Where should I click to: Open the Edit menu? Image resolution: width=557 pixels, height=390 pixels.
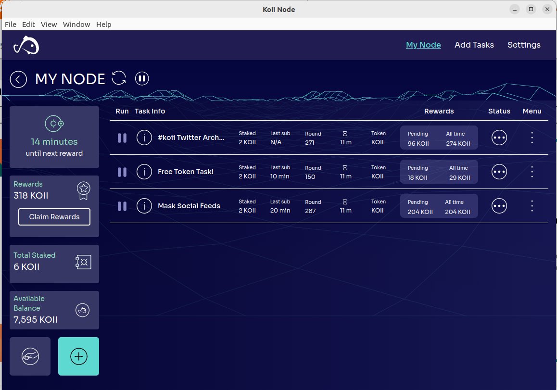point(28,24)
